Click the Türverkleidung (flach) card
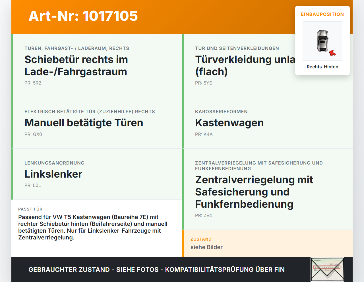The height and width of the screenshot is (282, 364). (267, 66)
